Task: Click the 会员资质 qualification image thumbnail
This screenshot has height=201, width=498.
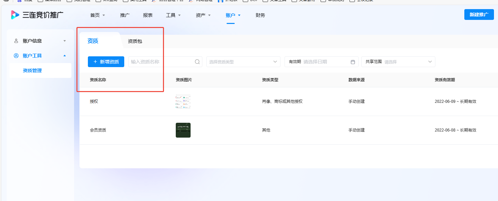Action: (x=183, y=130)
